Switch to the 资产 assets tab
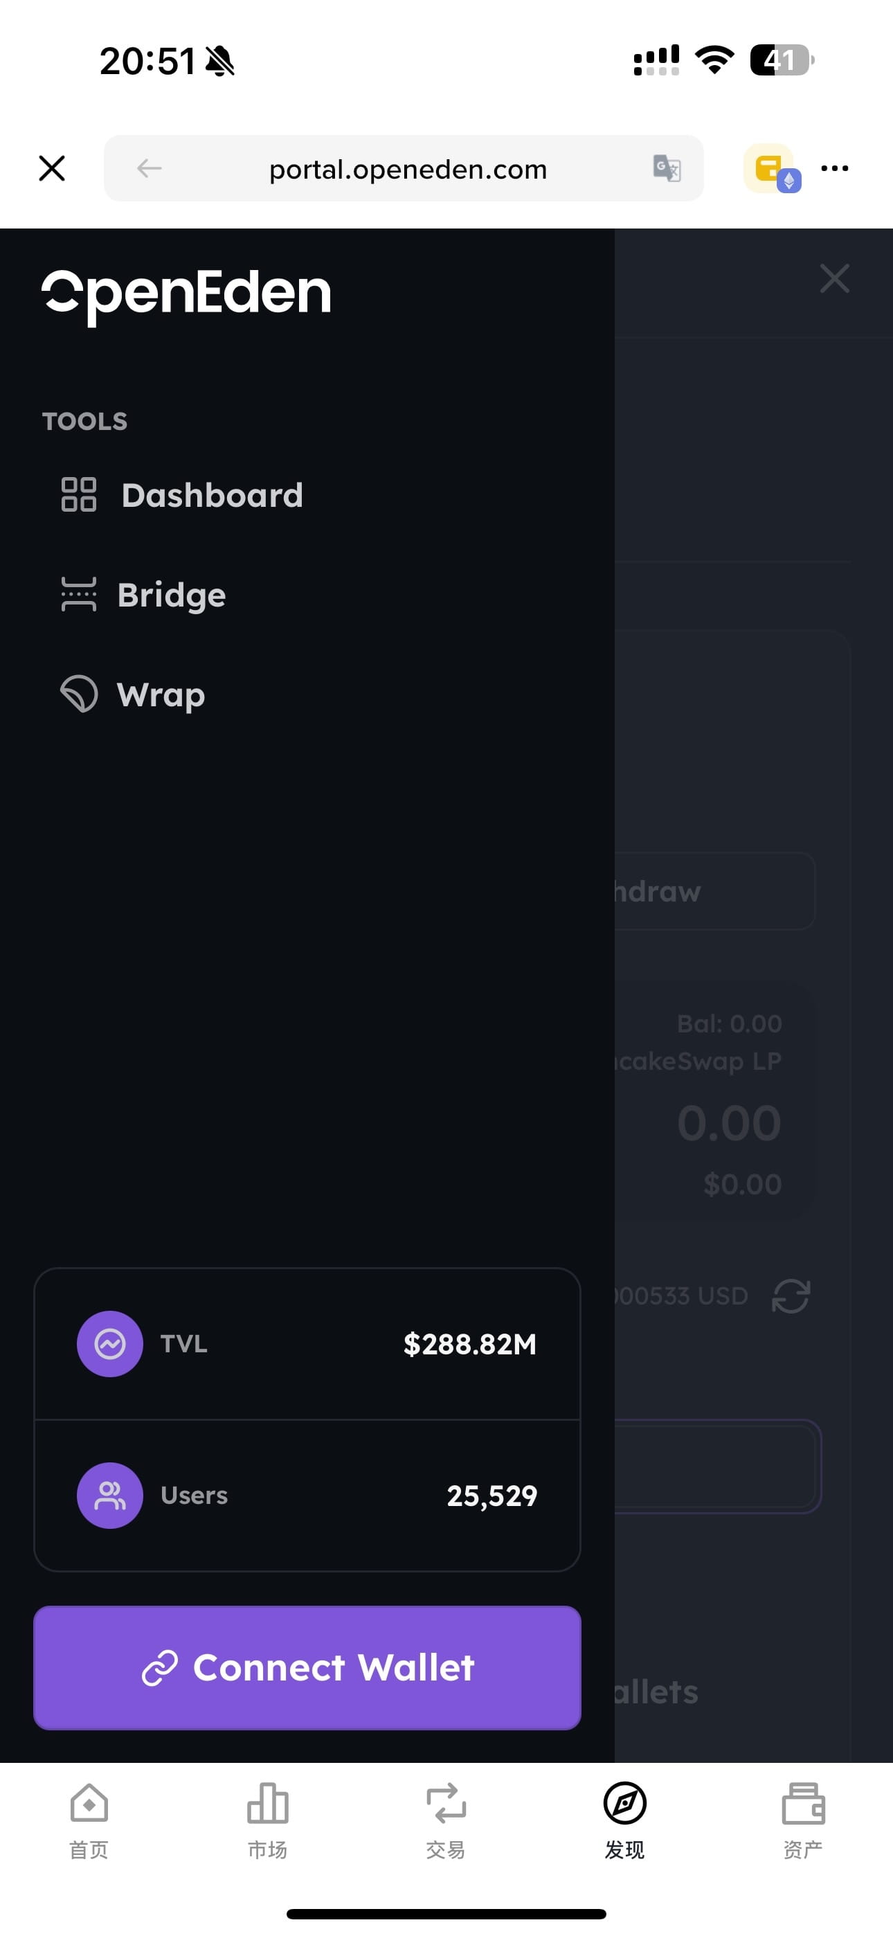 coord(803,1819)
